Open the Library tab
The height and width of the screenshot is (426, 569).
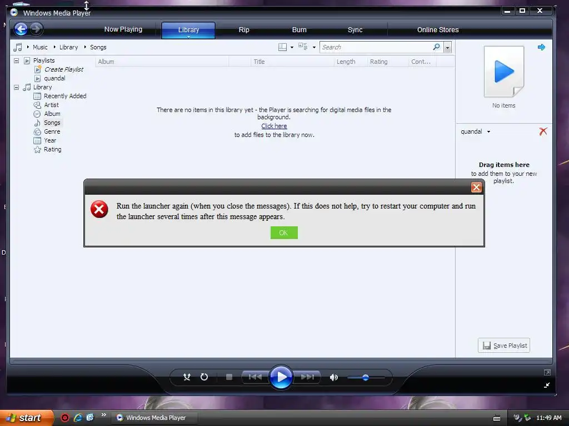pos(188,30)
